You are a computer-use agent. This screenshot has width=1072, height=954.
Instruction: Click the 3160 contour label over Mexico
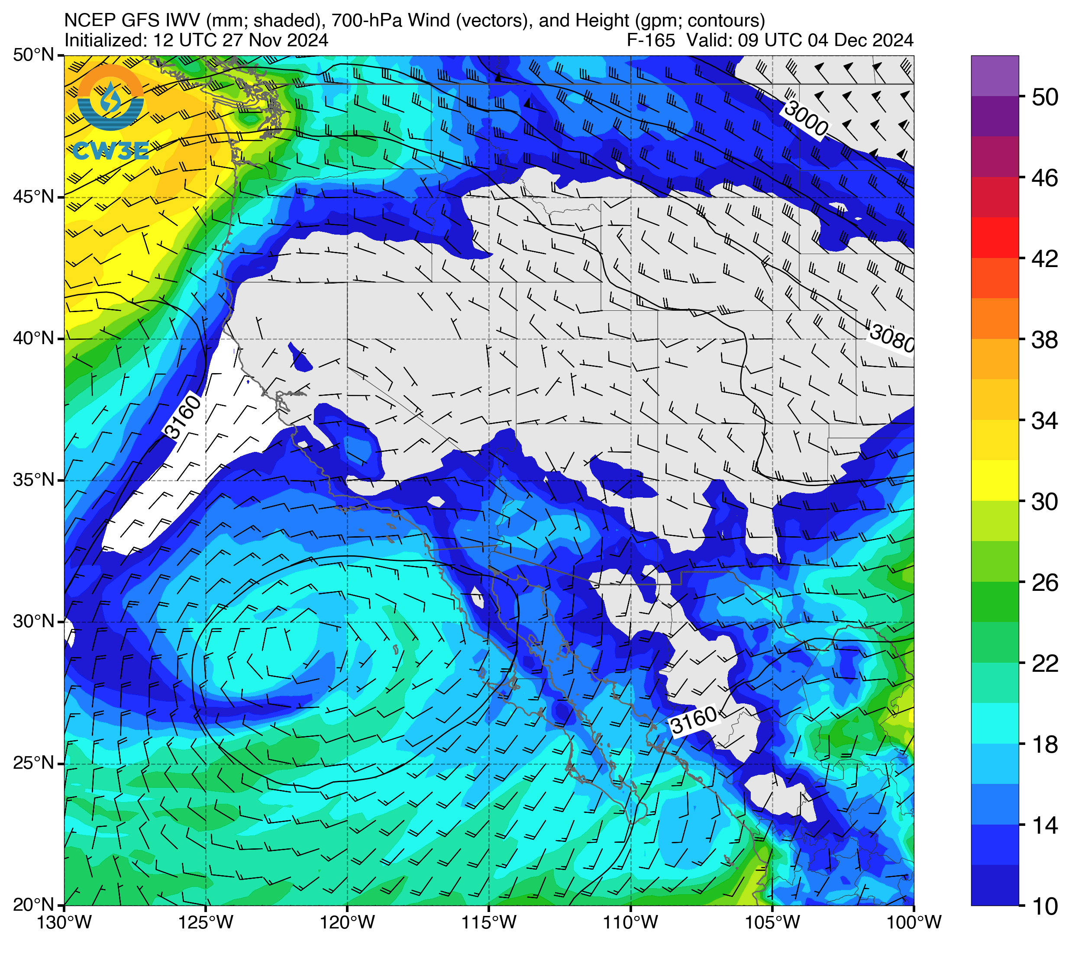[694, 720]
